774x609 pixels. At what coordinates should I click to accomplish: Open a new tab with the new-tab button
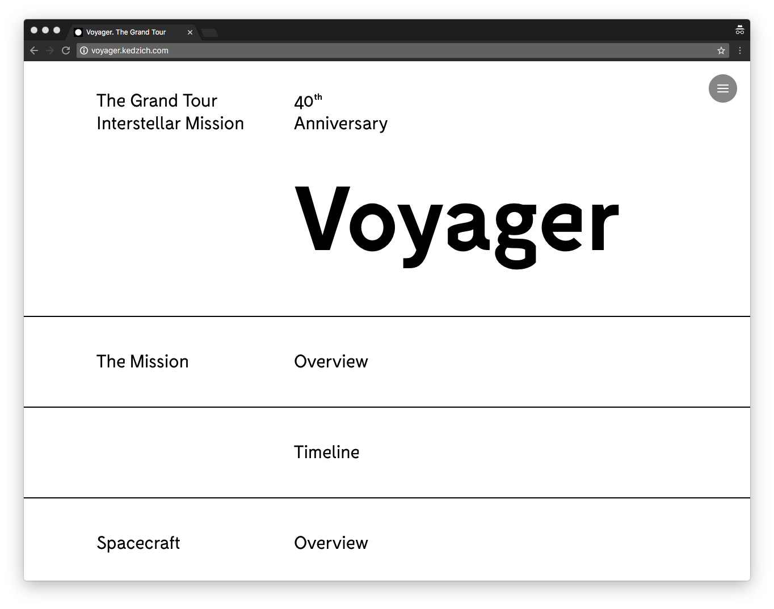pos(210,33)
